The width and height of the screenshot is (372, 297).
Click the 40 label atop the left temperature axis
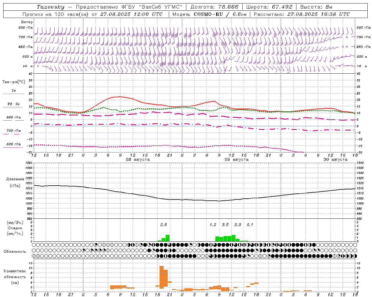click(x=31, y=74)
